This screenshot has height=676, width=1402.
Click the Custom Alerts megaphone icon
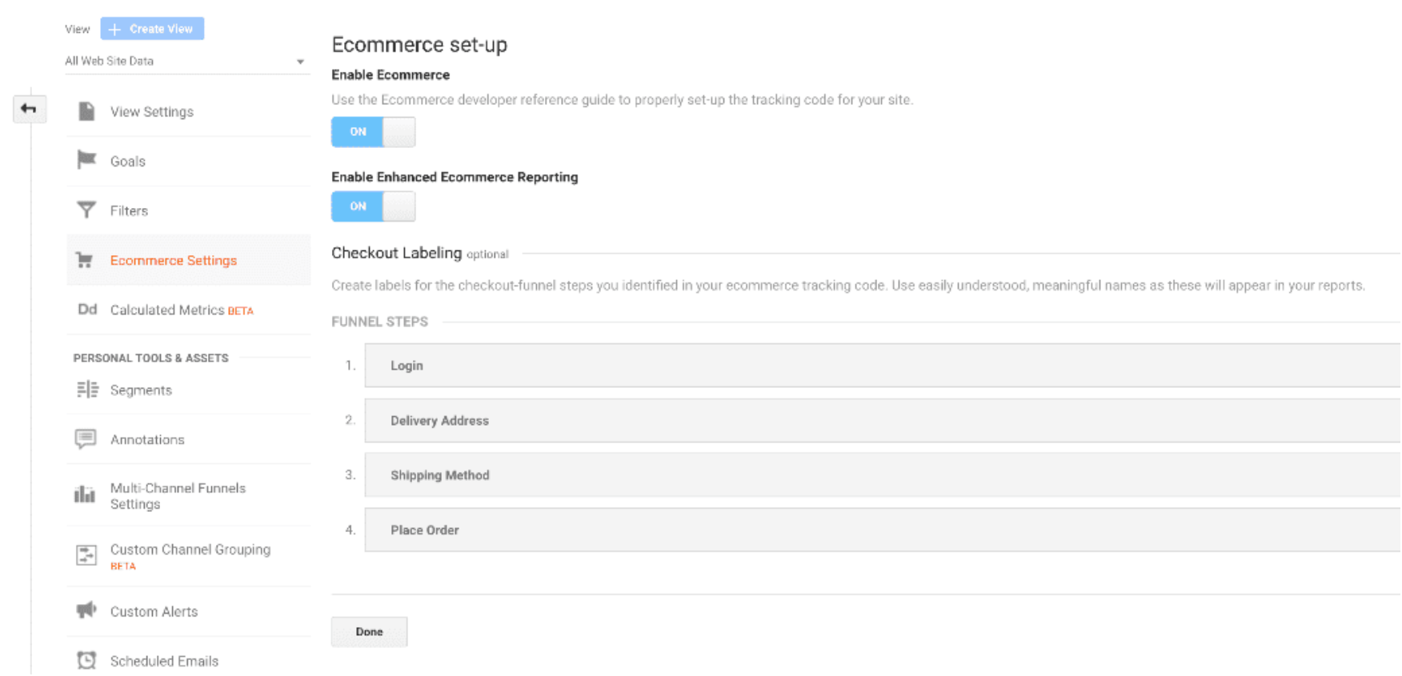pos(86,611)
